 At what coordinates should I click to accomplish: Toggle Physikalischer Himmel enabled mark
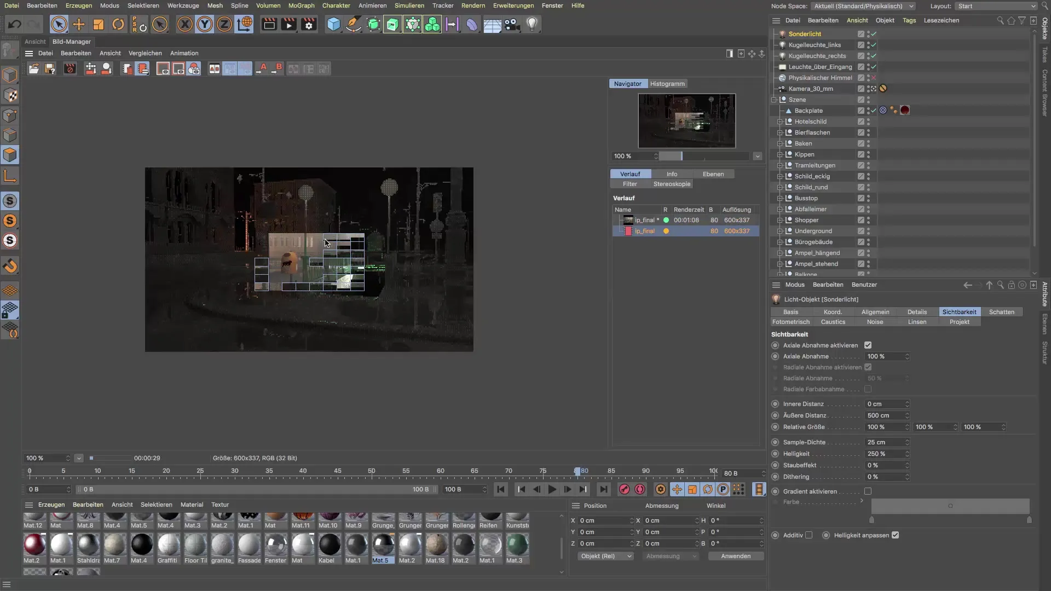[x=874, y=78]
